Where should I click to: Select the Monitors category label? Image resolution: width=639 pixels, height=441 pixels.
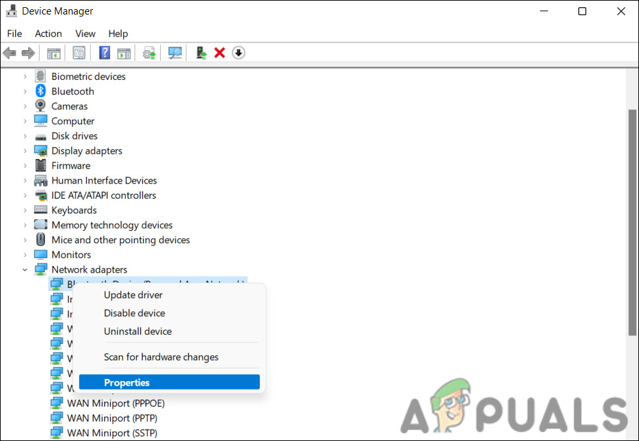point(71,255)
